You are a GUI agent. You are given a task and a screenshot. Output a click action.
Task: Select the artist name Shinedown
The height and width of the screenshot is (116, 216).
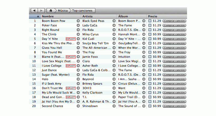(90, 106)
